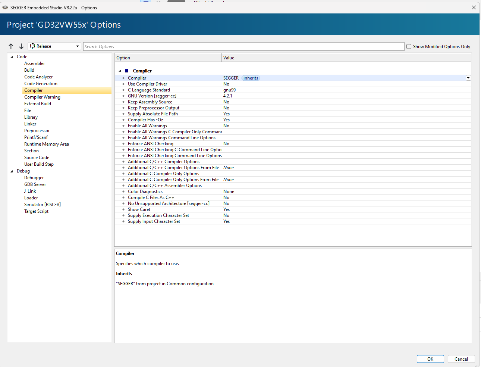Click the OK button
The image size is (481, 367).
click(430, 359)
